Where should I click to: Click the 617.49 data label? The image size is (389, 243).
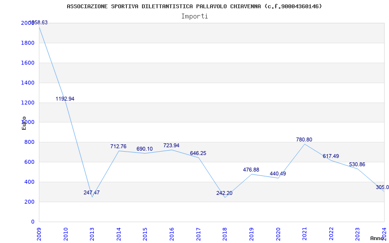pyautogui.click(x=331, y=156)
